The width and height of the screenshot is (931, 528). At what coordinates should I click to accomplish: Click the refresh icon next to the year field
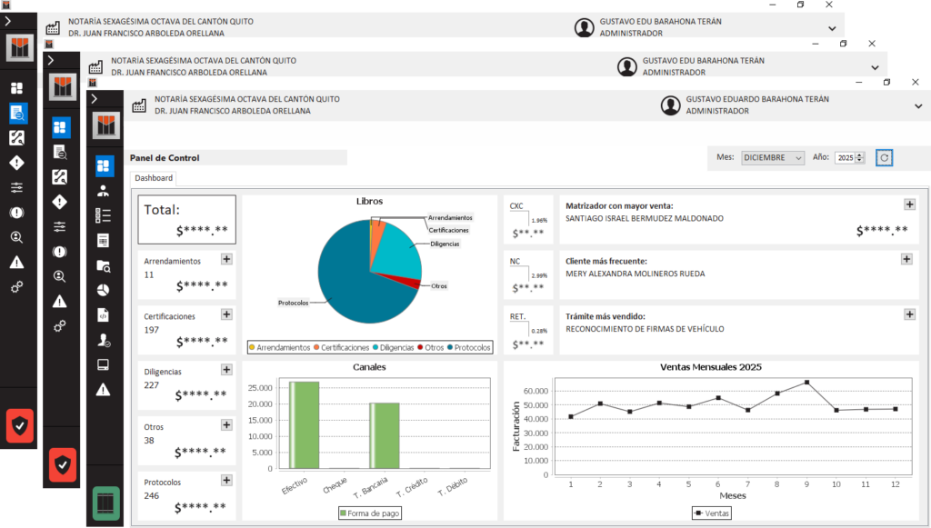[x=885, y=158]
